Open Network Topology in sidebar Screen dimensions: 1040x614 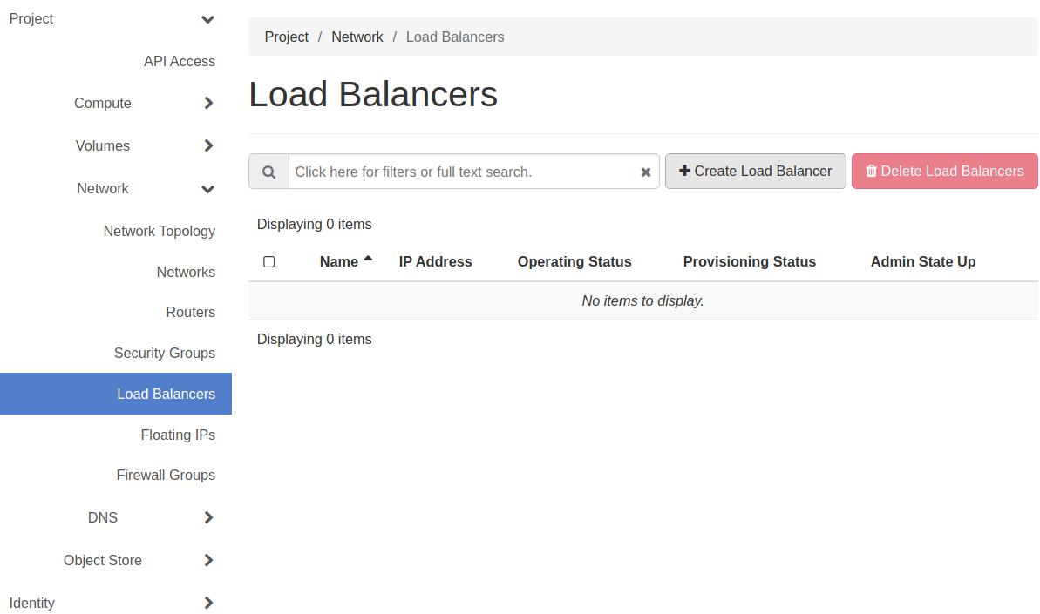(x=159, y=231)
